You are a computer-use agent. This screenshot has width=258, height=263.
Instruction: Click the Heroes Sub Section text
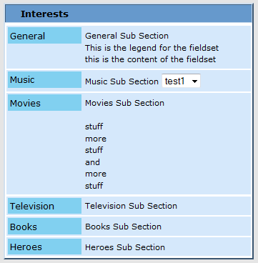125,247
